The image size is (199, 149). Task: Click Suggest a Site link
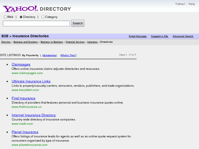click(160, 36)
